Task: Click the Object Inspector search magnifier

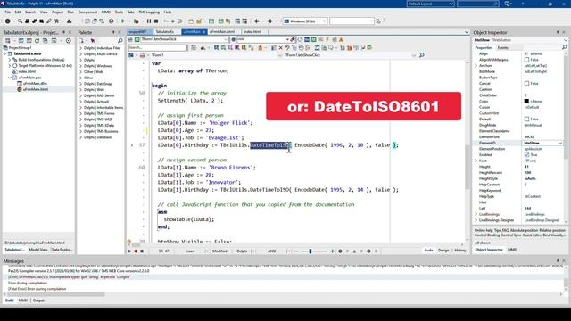Action: click(565, 47)
